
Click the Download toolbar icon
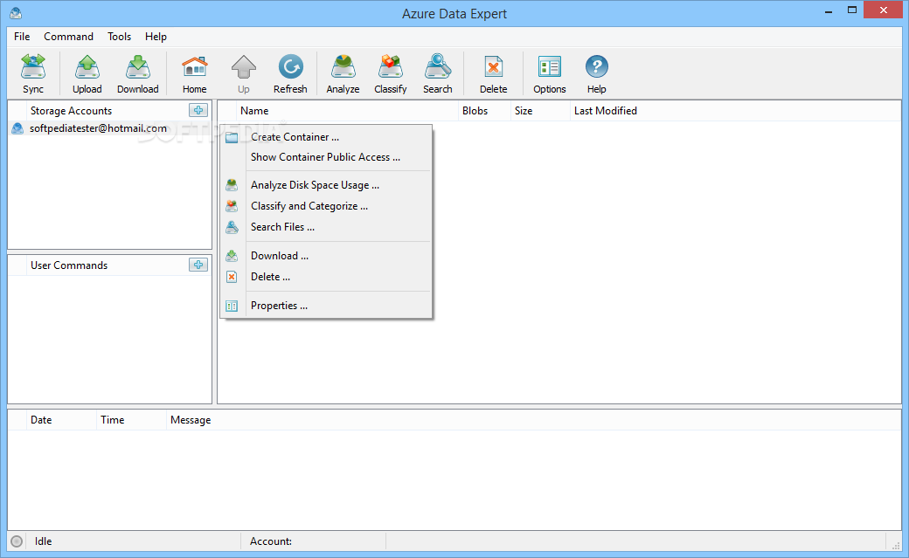138,73
